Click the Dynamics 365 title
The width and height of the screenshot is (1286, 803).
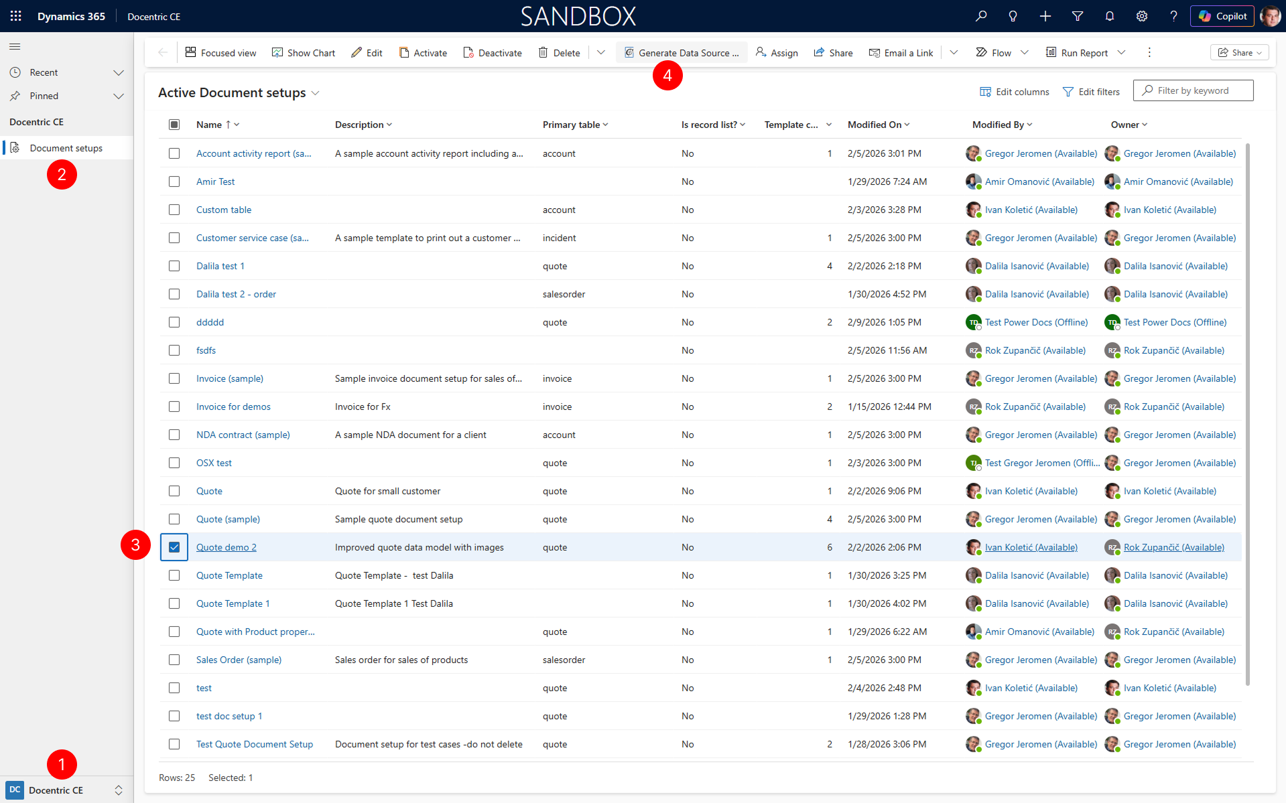71,16
